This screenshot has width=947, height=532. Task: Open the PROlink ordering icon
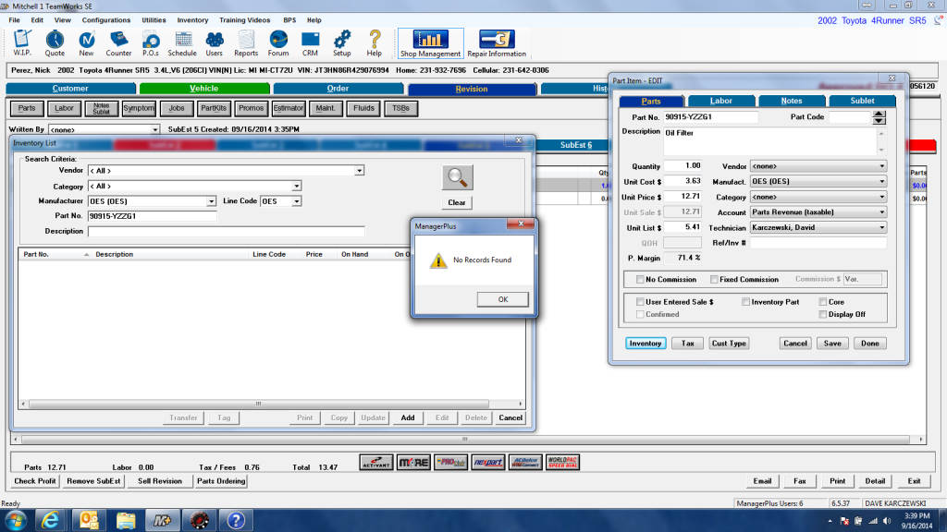(x=450, y=463)
